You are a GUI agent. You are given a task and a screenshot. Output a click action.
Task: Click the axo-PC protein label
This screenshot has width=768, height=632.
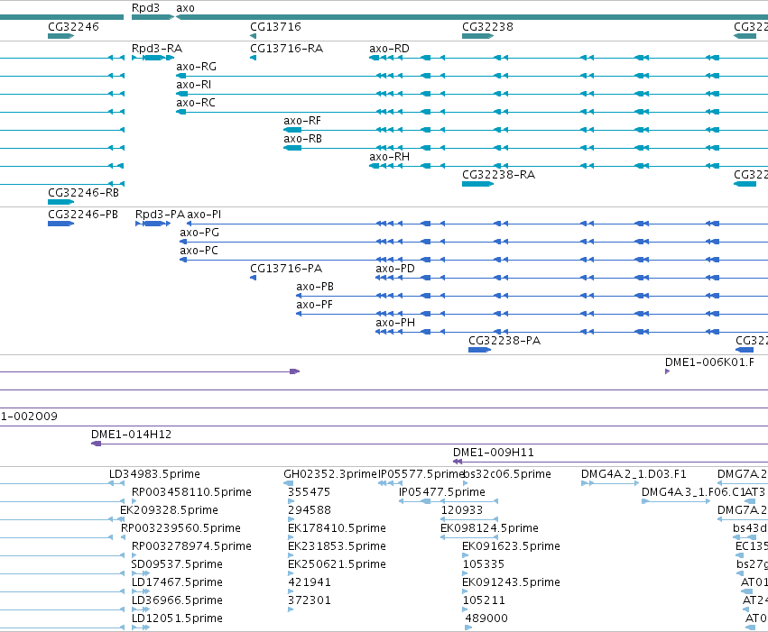(199, 251)
